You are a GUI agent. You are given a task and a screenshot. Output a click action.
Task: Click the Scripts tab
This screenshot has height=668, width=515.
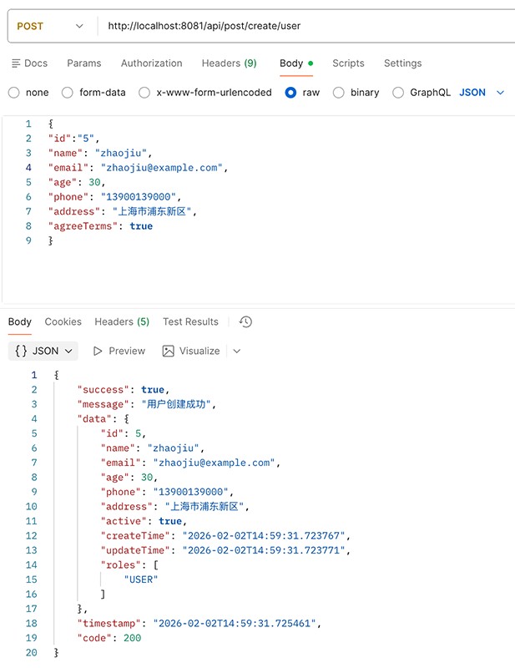tap(348, 63)
